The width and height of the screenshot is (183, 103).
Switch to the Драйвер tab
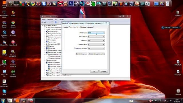(x=83, y=27)
